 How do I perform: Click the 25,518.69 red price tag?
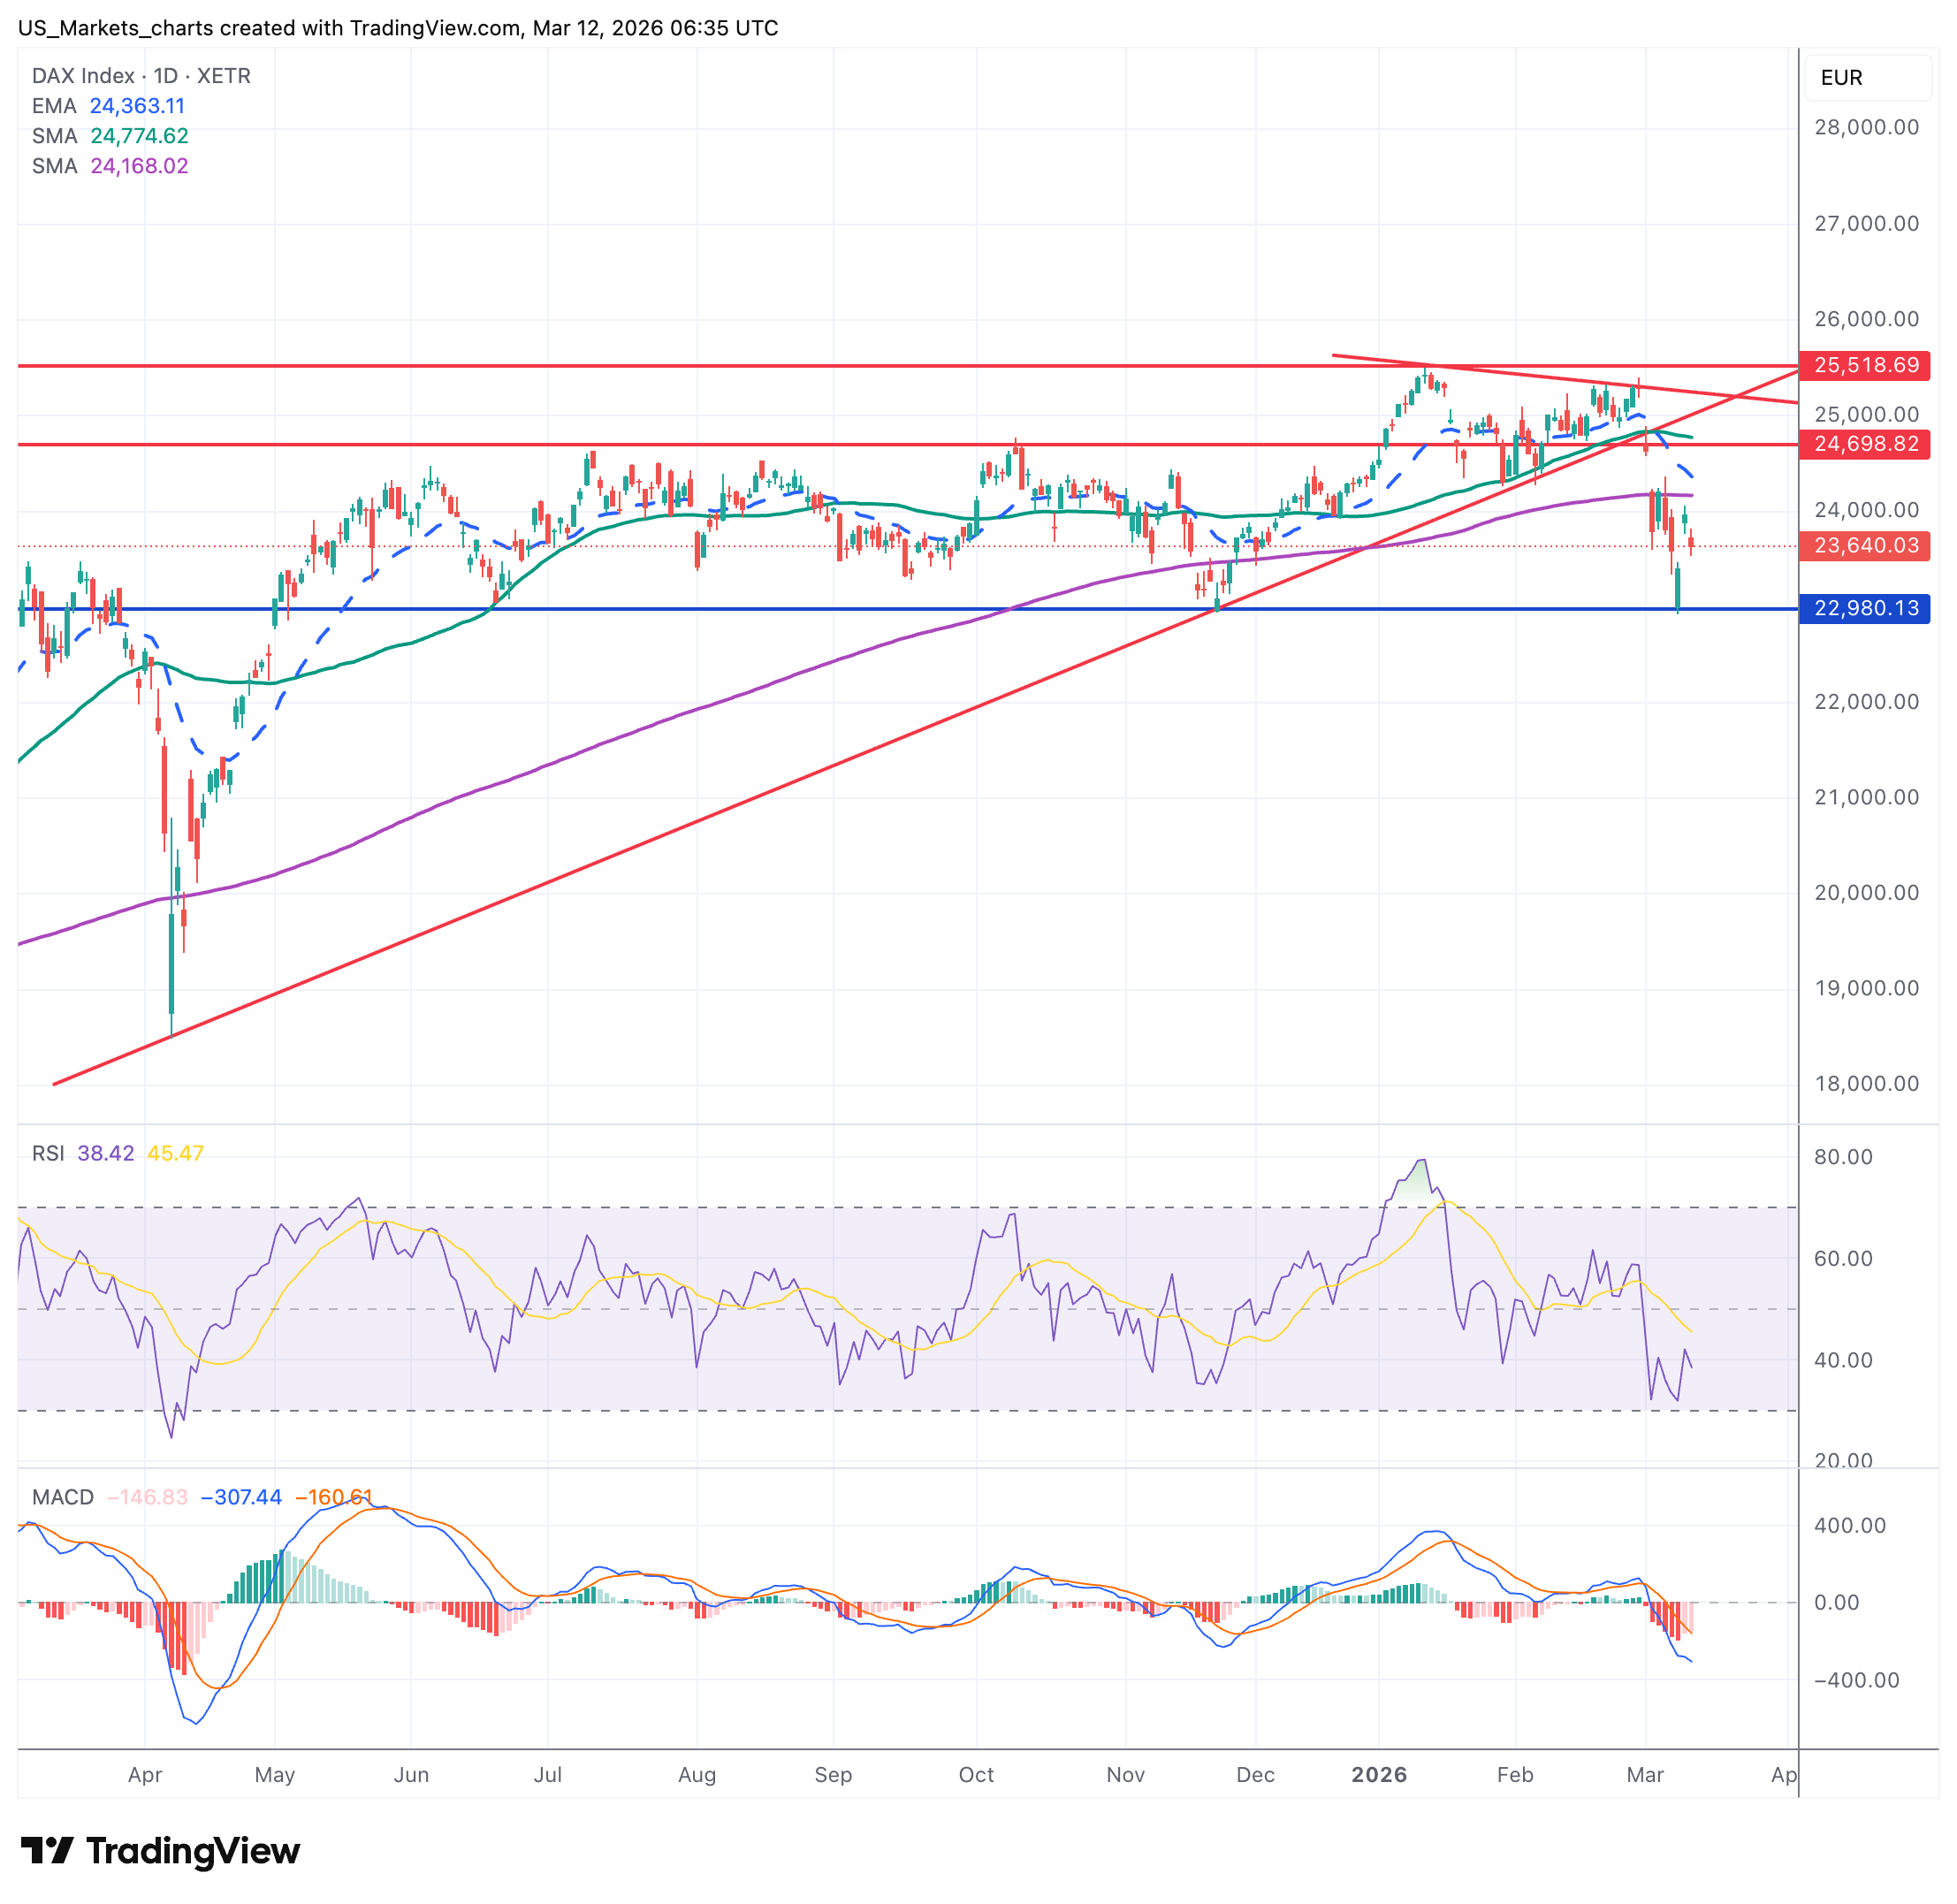(x=1864, y=365)
